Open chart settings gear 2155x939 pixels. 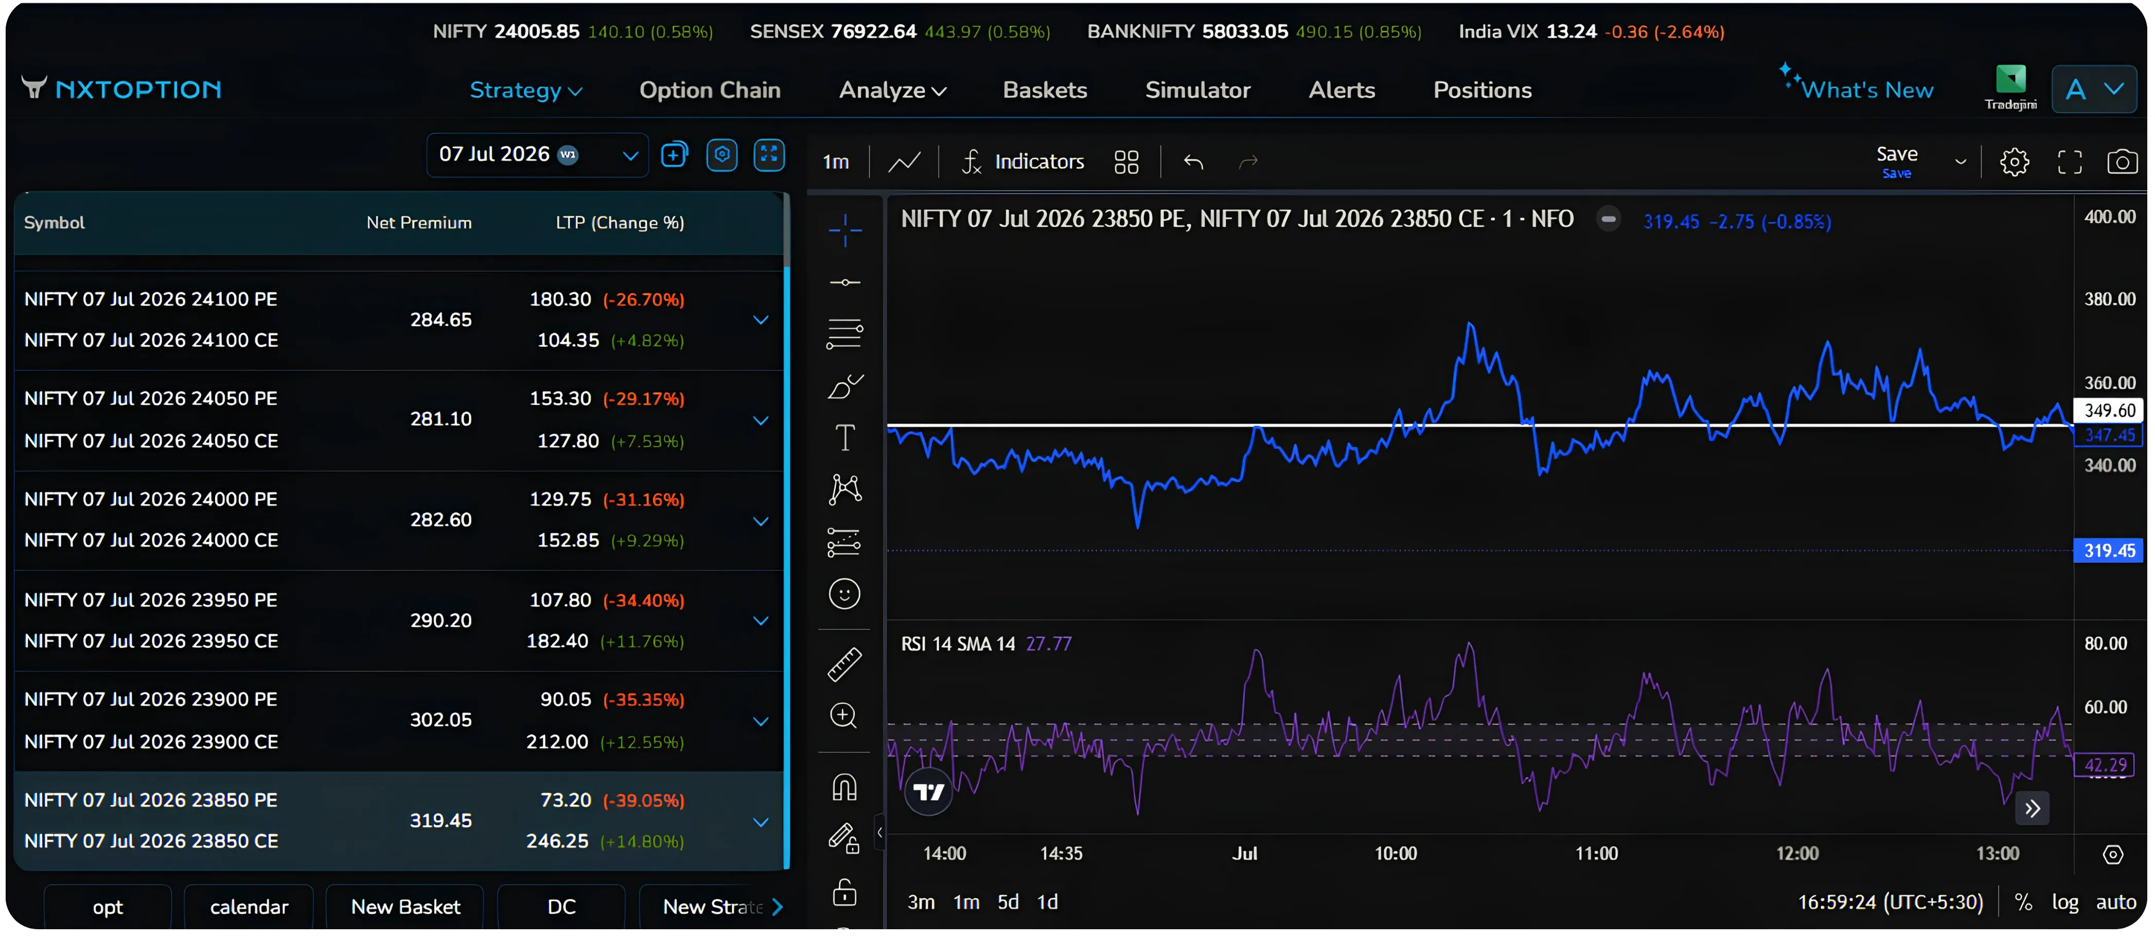2015,162
